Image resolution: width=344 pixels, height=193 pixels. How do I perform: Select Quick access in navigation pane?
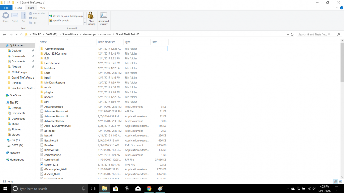pos(17,45)
